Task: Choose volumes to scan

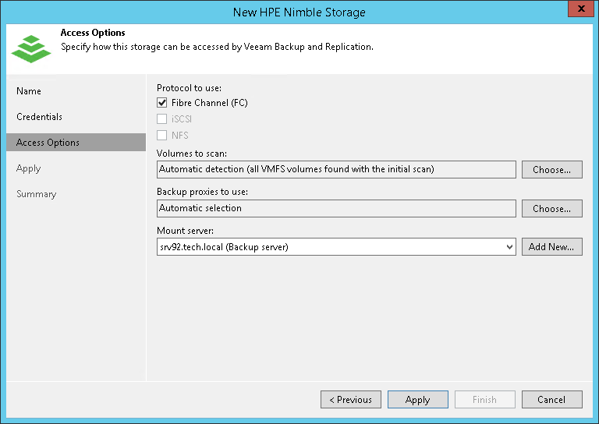Action: (x=551, y=170)
